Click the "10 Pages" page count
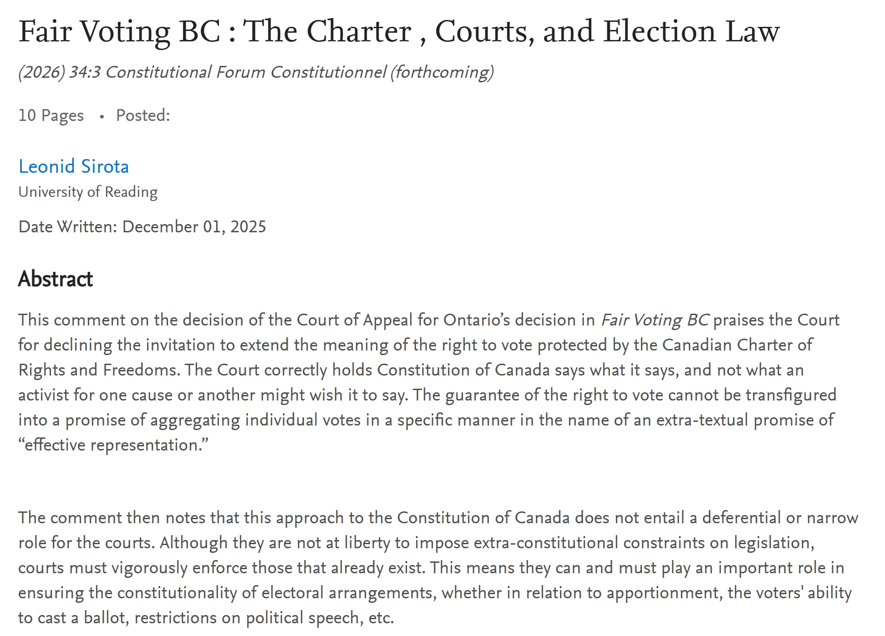 (51, 115)
